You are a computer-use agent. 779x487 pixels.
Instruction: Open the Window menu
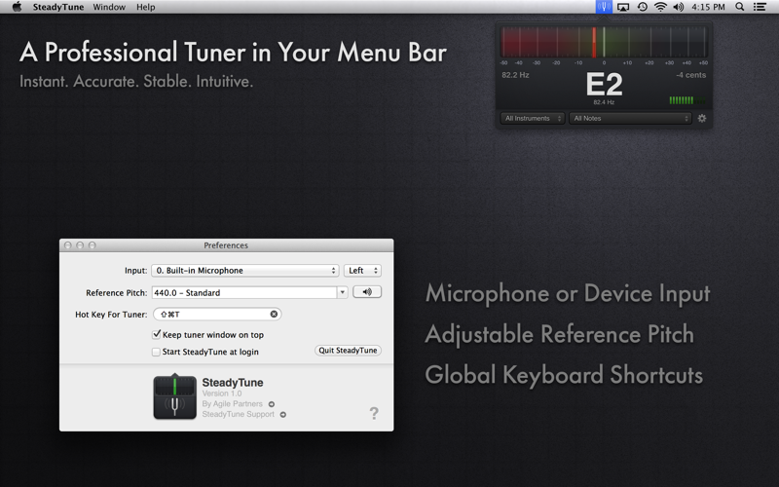pyautogui.click(x=109, y=7)
